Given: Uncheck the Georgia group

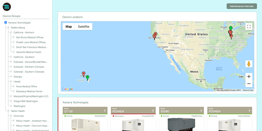Looking at the screenshot, I should [11, 77].
